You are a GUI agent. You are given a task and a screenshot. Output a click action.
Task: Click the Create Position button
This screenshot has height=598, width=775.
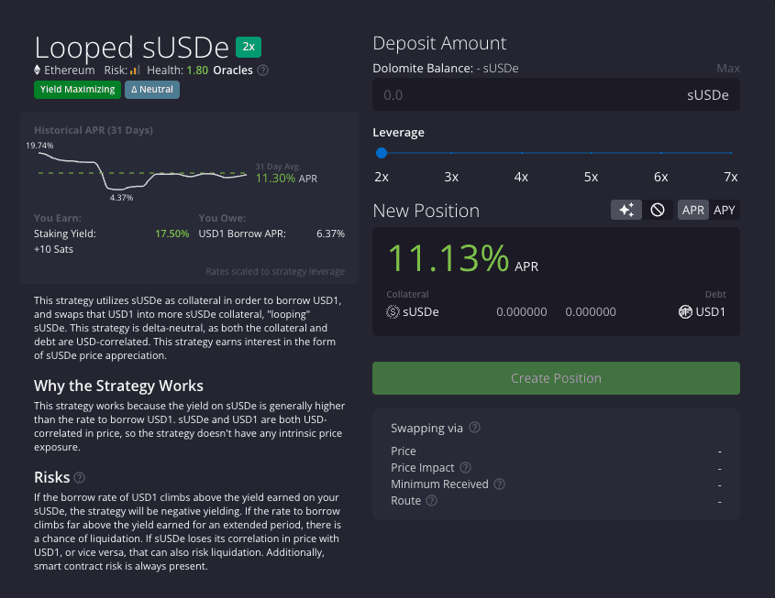(x=556, y=378)
